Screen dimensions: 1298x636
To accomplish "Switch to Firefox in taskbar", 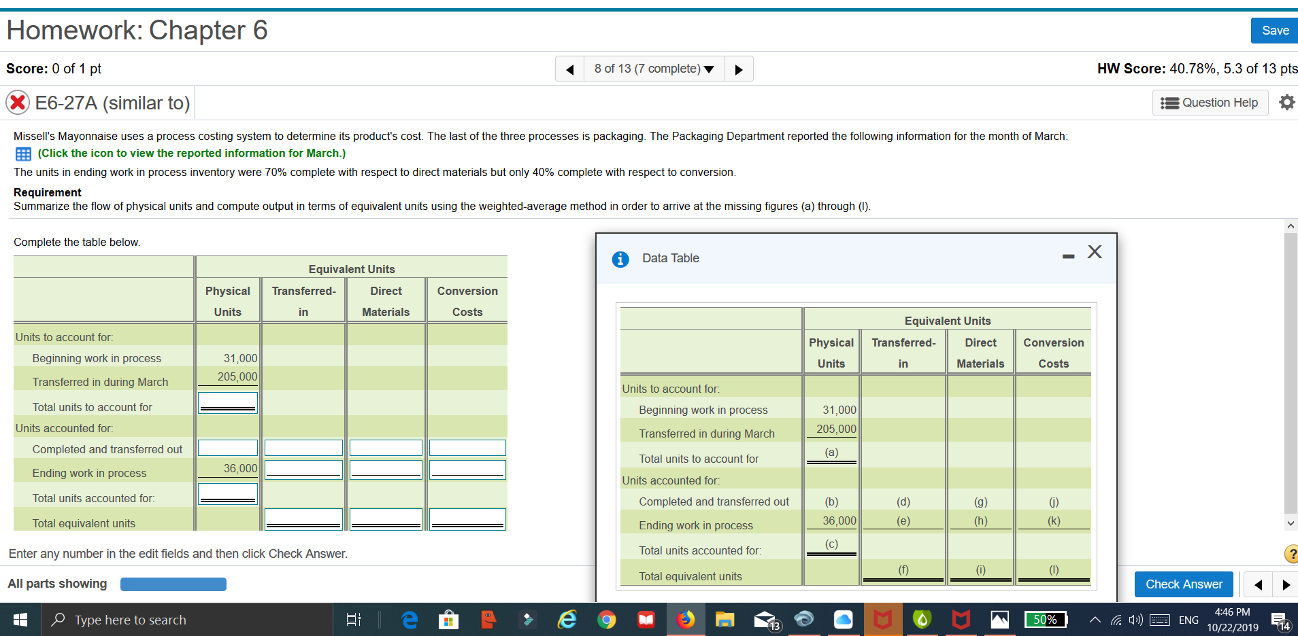I will coord(686,620).
